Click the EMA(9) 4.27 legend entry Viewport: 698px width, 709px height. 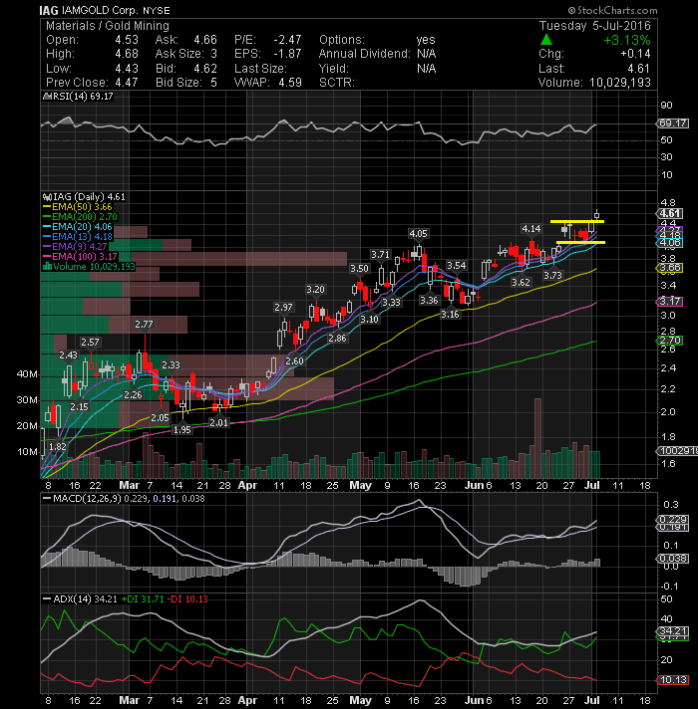75,246
